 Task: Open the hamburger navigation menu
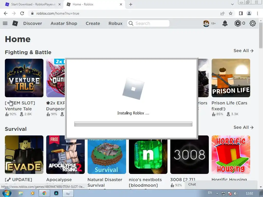5,23
